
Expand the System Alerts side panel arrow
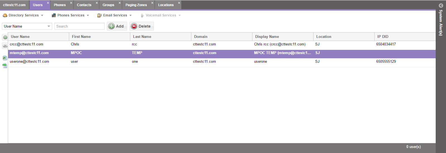pyautogui.click(x=441, y=6)
